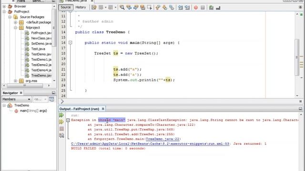Image resolution: width=305 pixels, height=171 pixels.
Task: Collapse TreeDemo class in Navigator
Action: tap(4, 105)
